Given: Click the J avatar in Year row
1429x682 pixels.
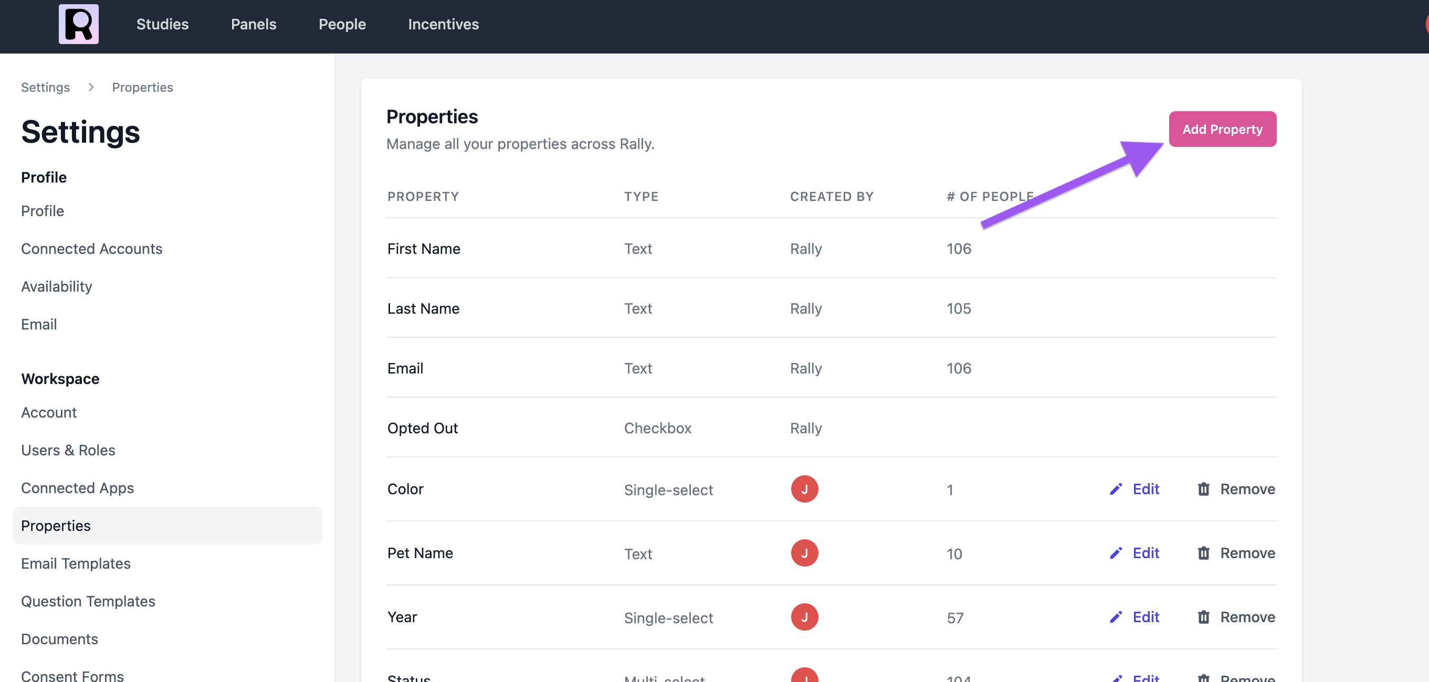Looking at the screenshot, I should tap(804, 617).
